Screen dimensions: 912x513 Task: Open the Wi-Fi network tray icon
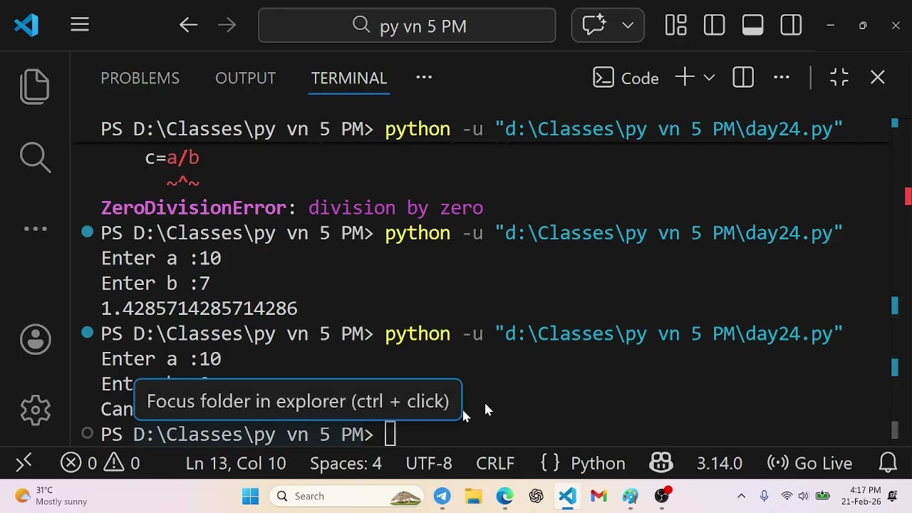(787, 496)
